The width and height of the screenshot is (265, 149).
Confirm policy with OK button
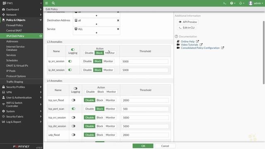[x=143, y=146]
